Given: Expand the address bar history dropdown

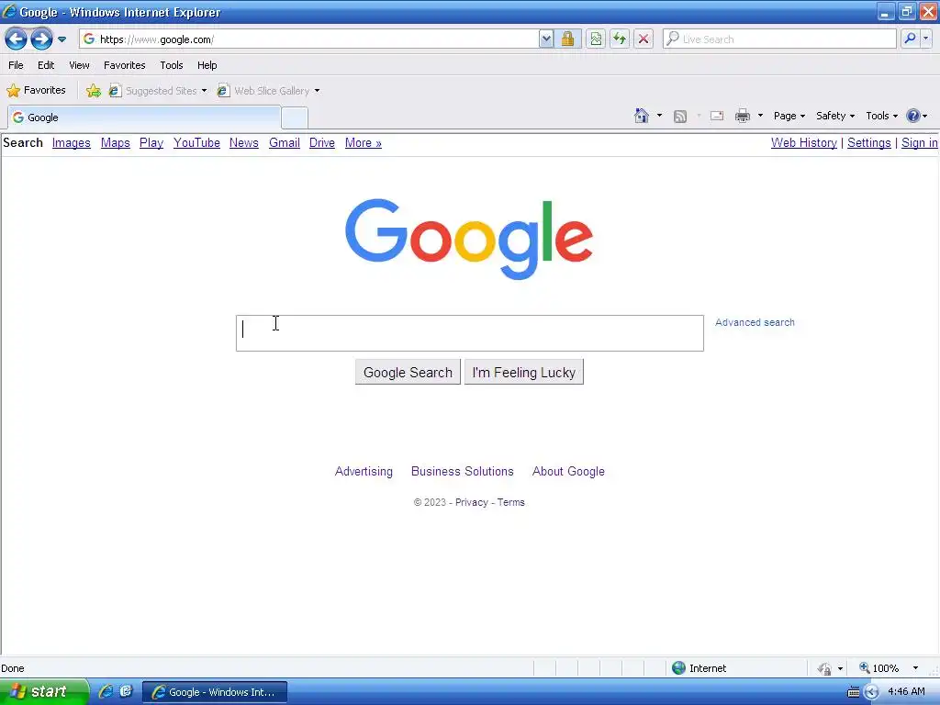Looking at the screenshot, I should tap(545, 39).
